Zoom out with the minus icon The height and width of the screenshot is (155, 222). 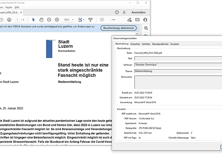(x=49, y=20)
